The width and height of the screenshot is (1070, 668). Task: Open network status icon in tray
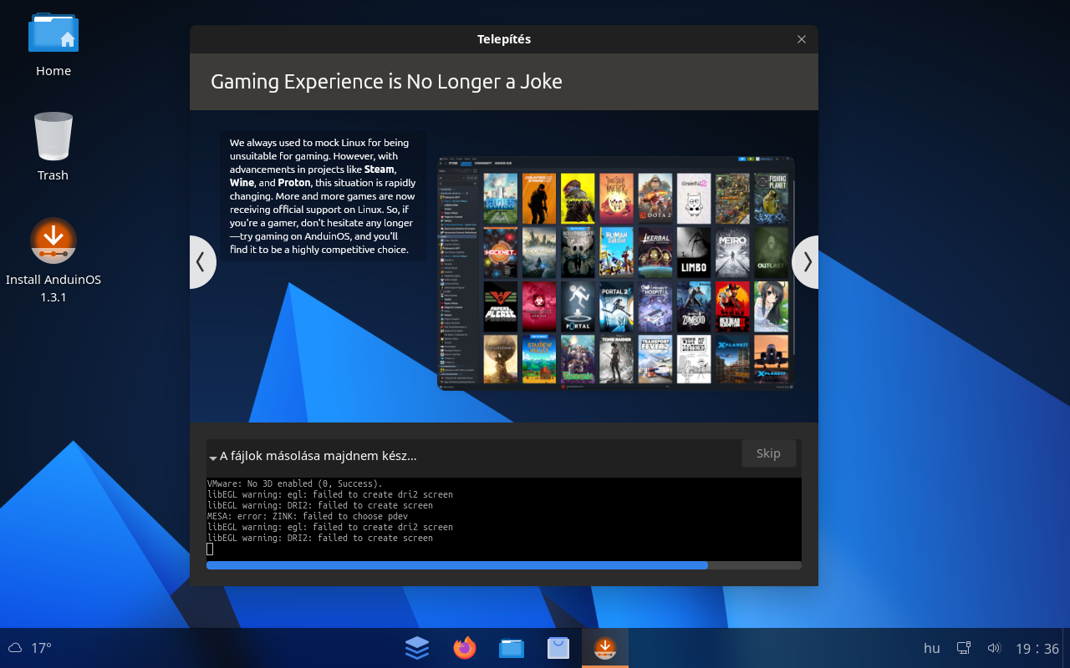coord(964,648)
